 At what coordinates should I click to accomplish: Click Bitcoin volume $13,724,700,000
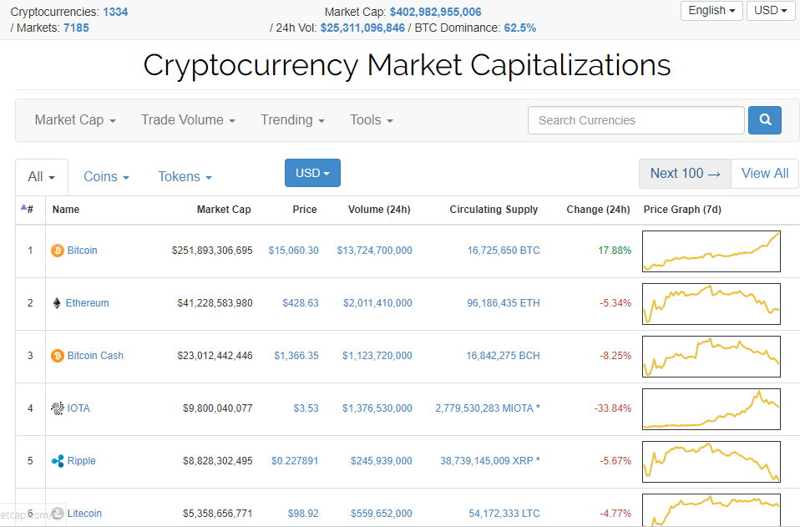click(x=374, y=251)
